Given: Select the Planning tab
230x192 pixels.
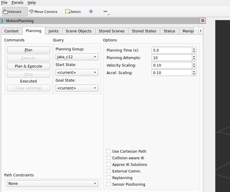Looking at the screenshot, I should [x=34, y=31].
